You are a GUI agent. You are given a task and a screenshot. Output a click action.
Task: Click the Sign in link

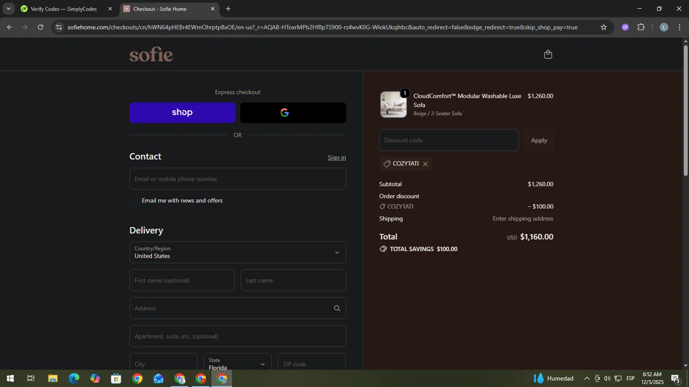pos(337,157)
